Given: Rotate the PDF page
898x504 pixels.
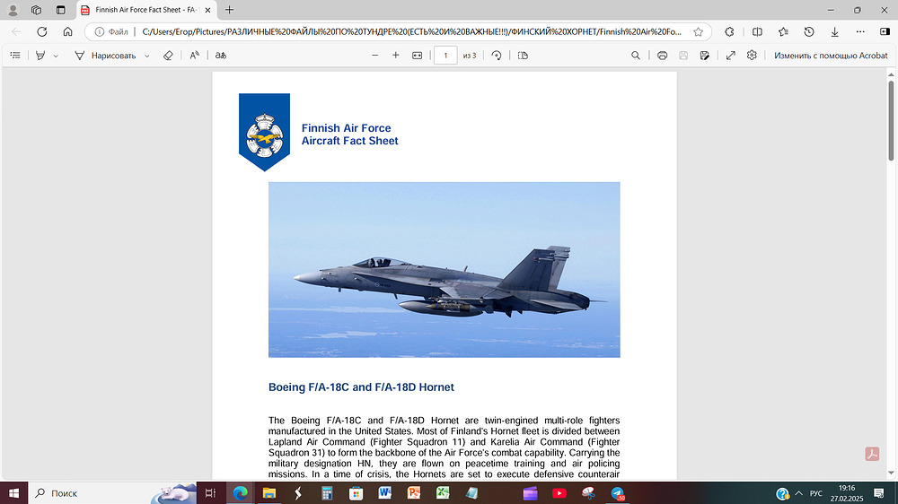Looking at the screenshot, I should (x=497, y=56).
